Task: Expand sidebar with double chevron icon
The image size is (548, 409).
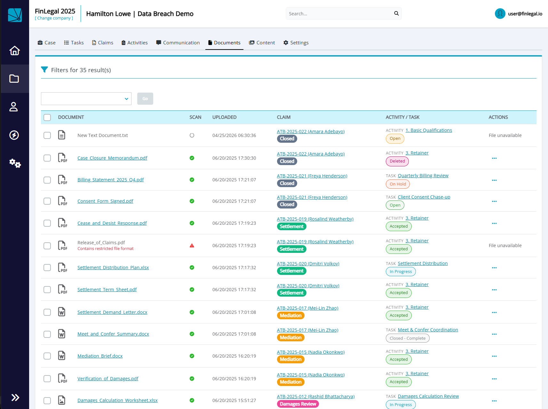Action: click(15, 398)
